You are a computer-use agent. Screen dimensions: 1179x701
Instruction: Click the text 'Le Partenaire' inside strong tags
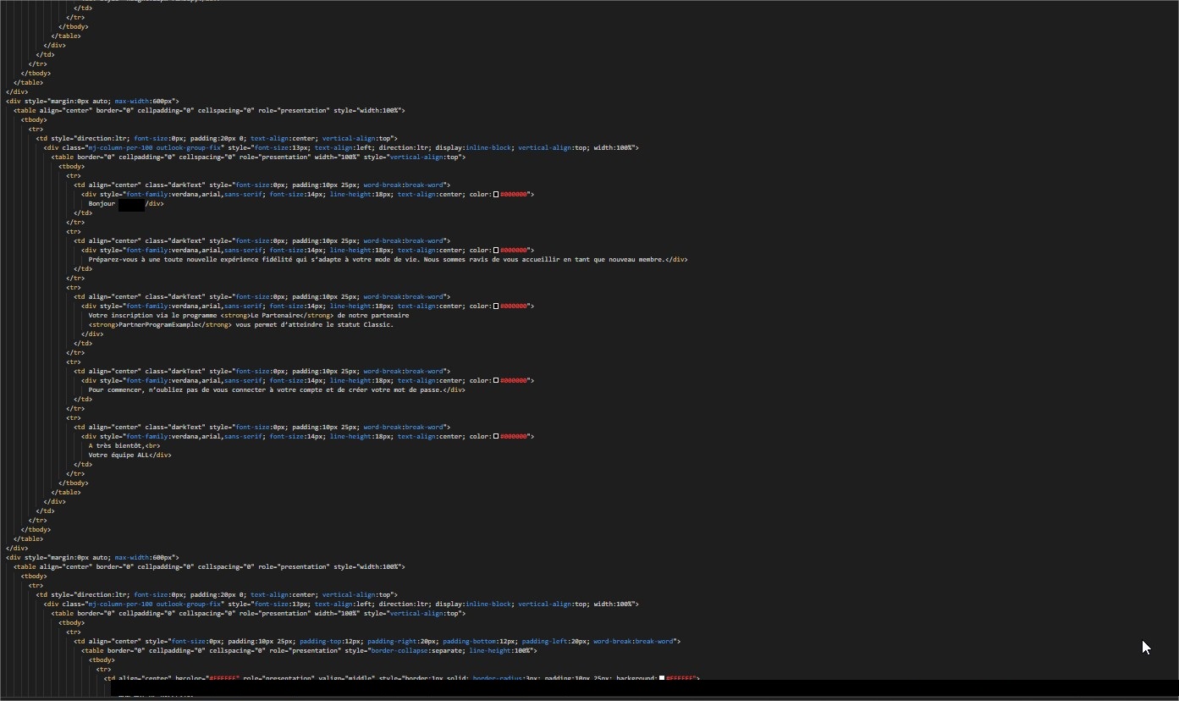pos(273,315)
